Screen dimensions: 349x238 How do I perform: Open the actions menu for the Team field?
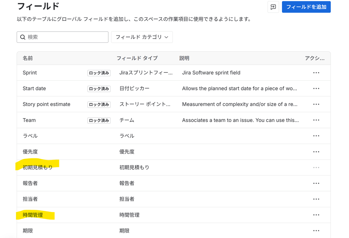[x=316, y=120]
